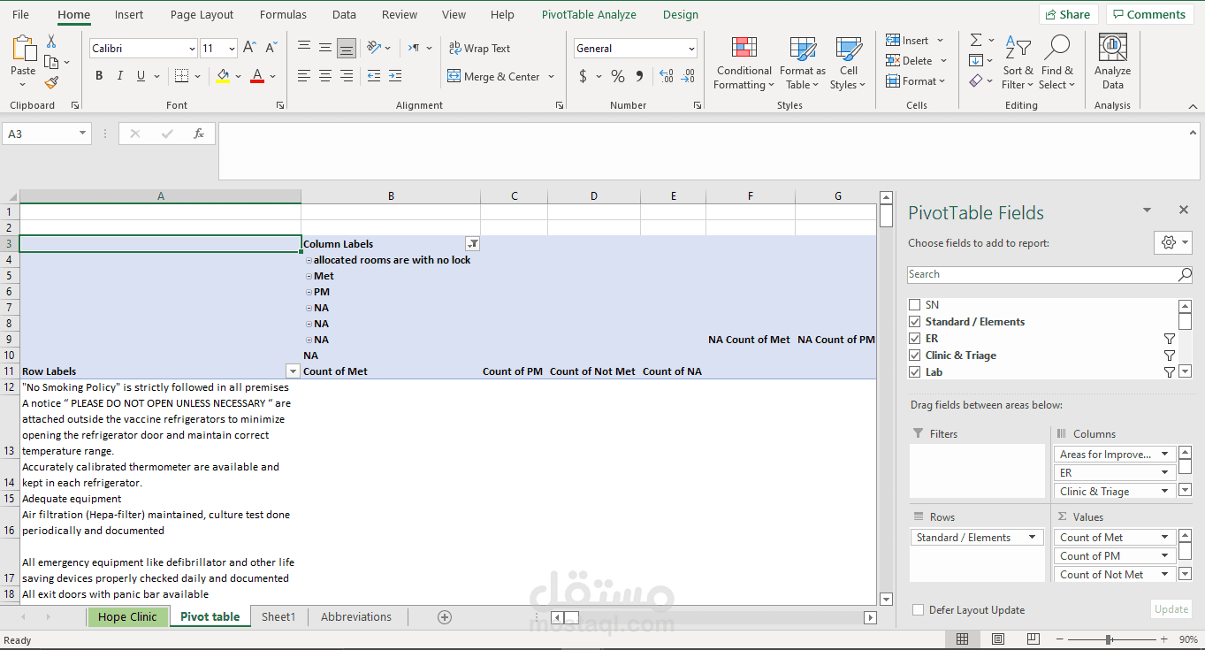This screenshot has width=1205, height=650.
Task: Toggle bold formatting
Action: click(98, 76)
